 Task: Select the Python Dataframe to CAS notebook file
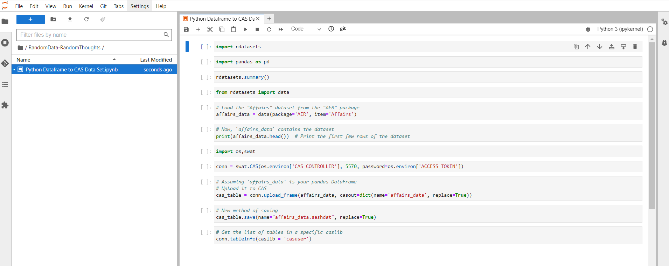coord(72,70)
